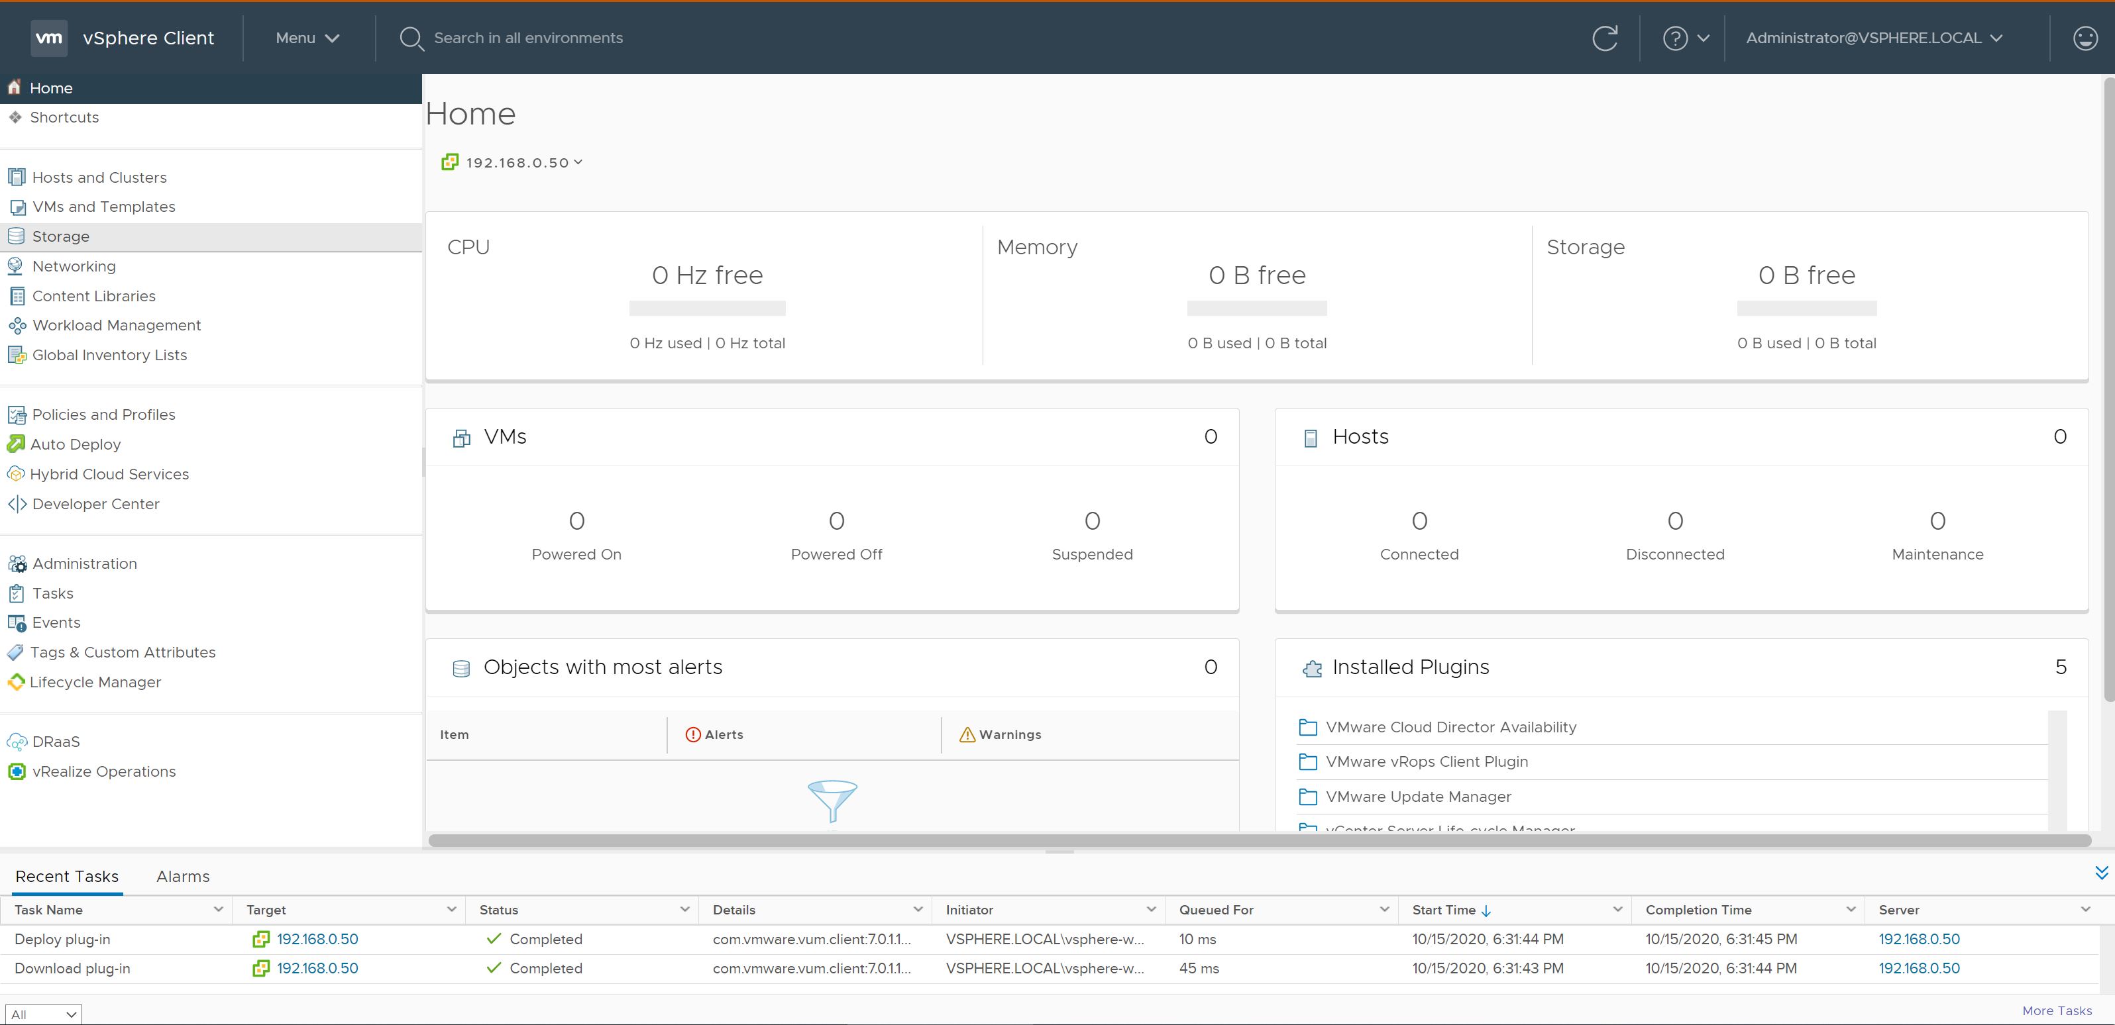Click the Hosts and Clusters icon

pyautogui.click(x=17, y=177)
